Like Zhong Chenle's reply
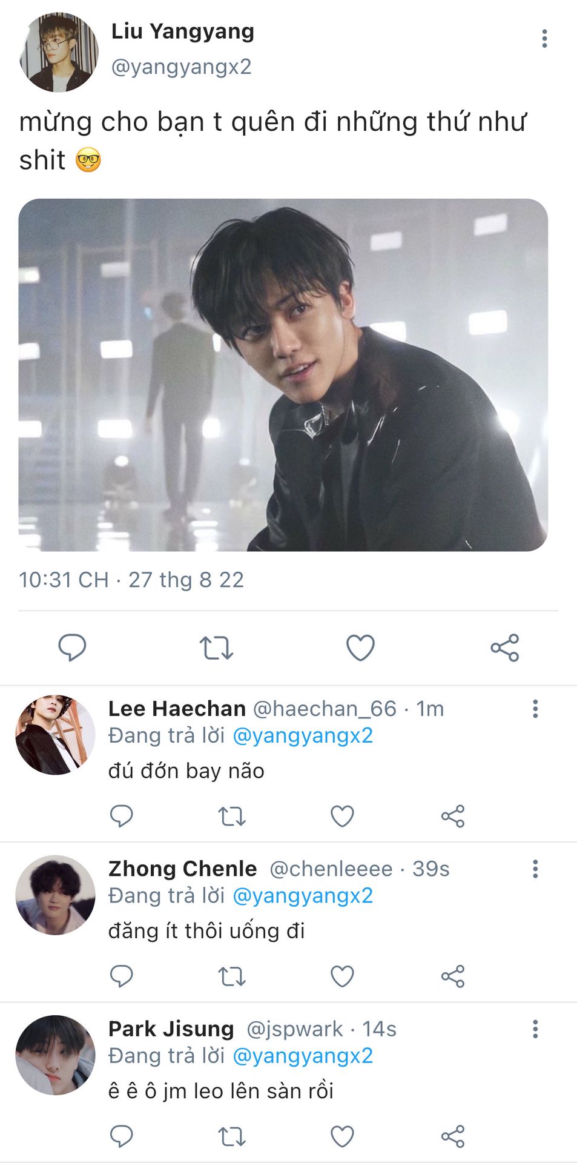Screen dimensions: 577x1163 [342, 976]
